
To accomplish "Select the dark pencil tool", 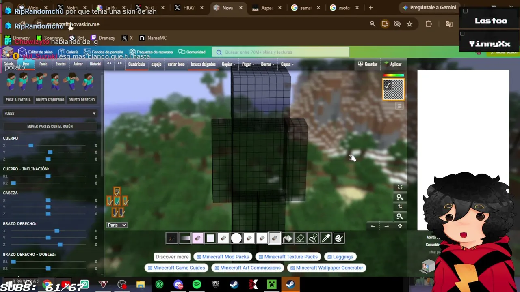I will [x=171, y=238].
